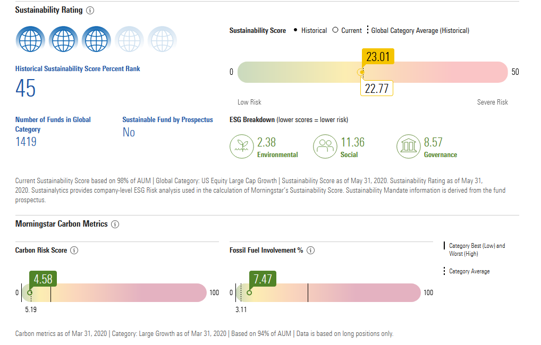Click the 23.01 sustainability score marker

[x=378, y=57]
